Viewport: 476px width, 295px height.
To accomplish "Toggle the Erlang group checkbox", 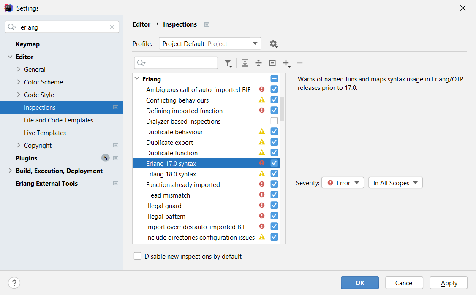I will click(x=274, y=79).
